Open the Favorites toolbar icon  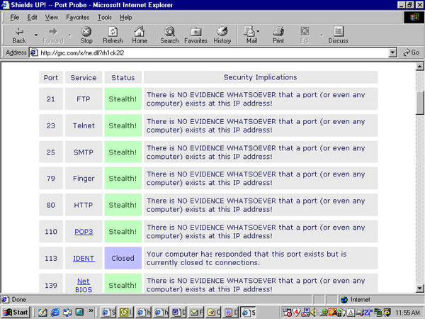point(196,35)
